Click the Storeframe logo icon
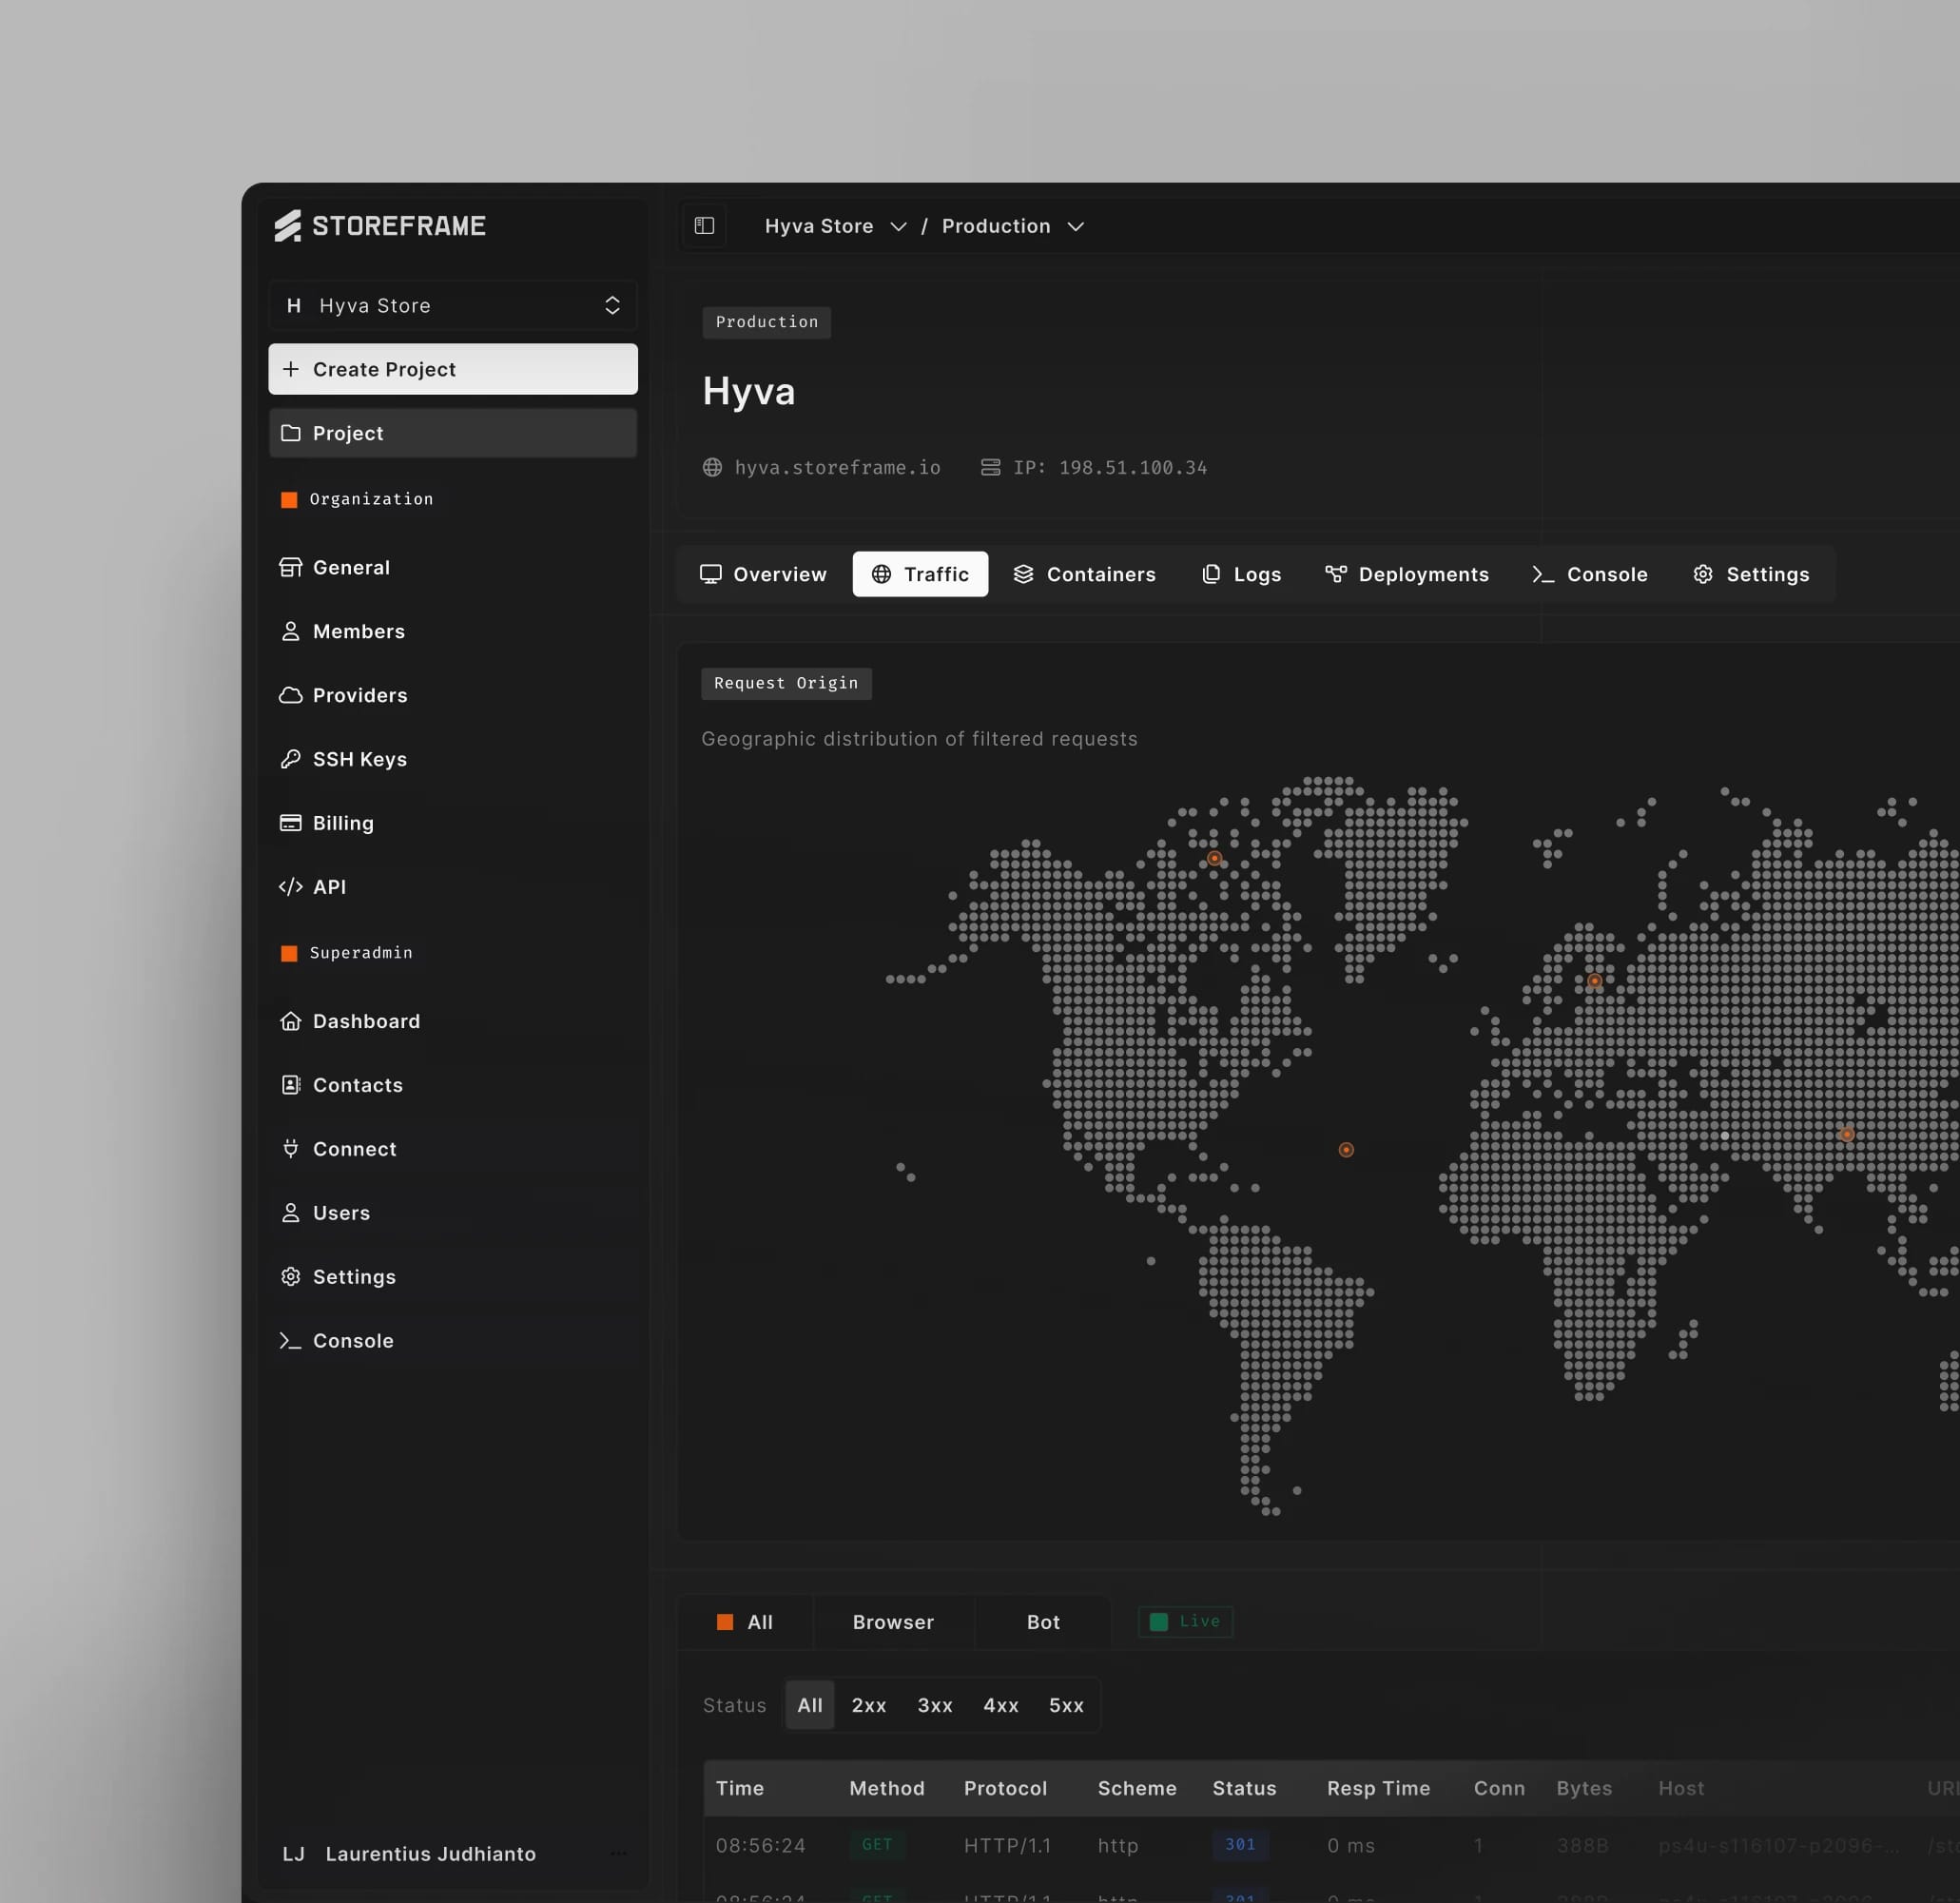The height and width of the screenshot is (1903, 1960). (x=288, y=226)
